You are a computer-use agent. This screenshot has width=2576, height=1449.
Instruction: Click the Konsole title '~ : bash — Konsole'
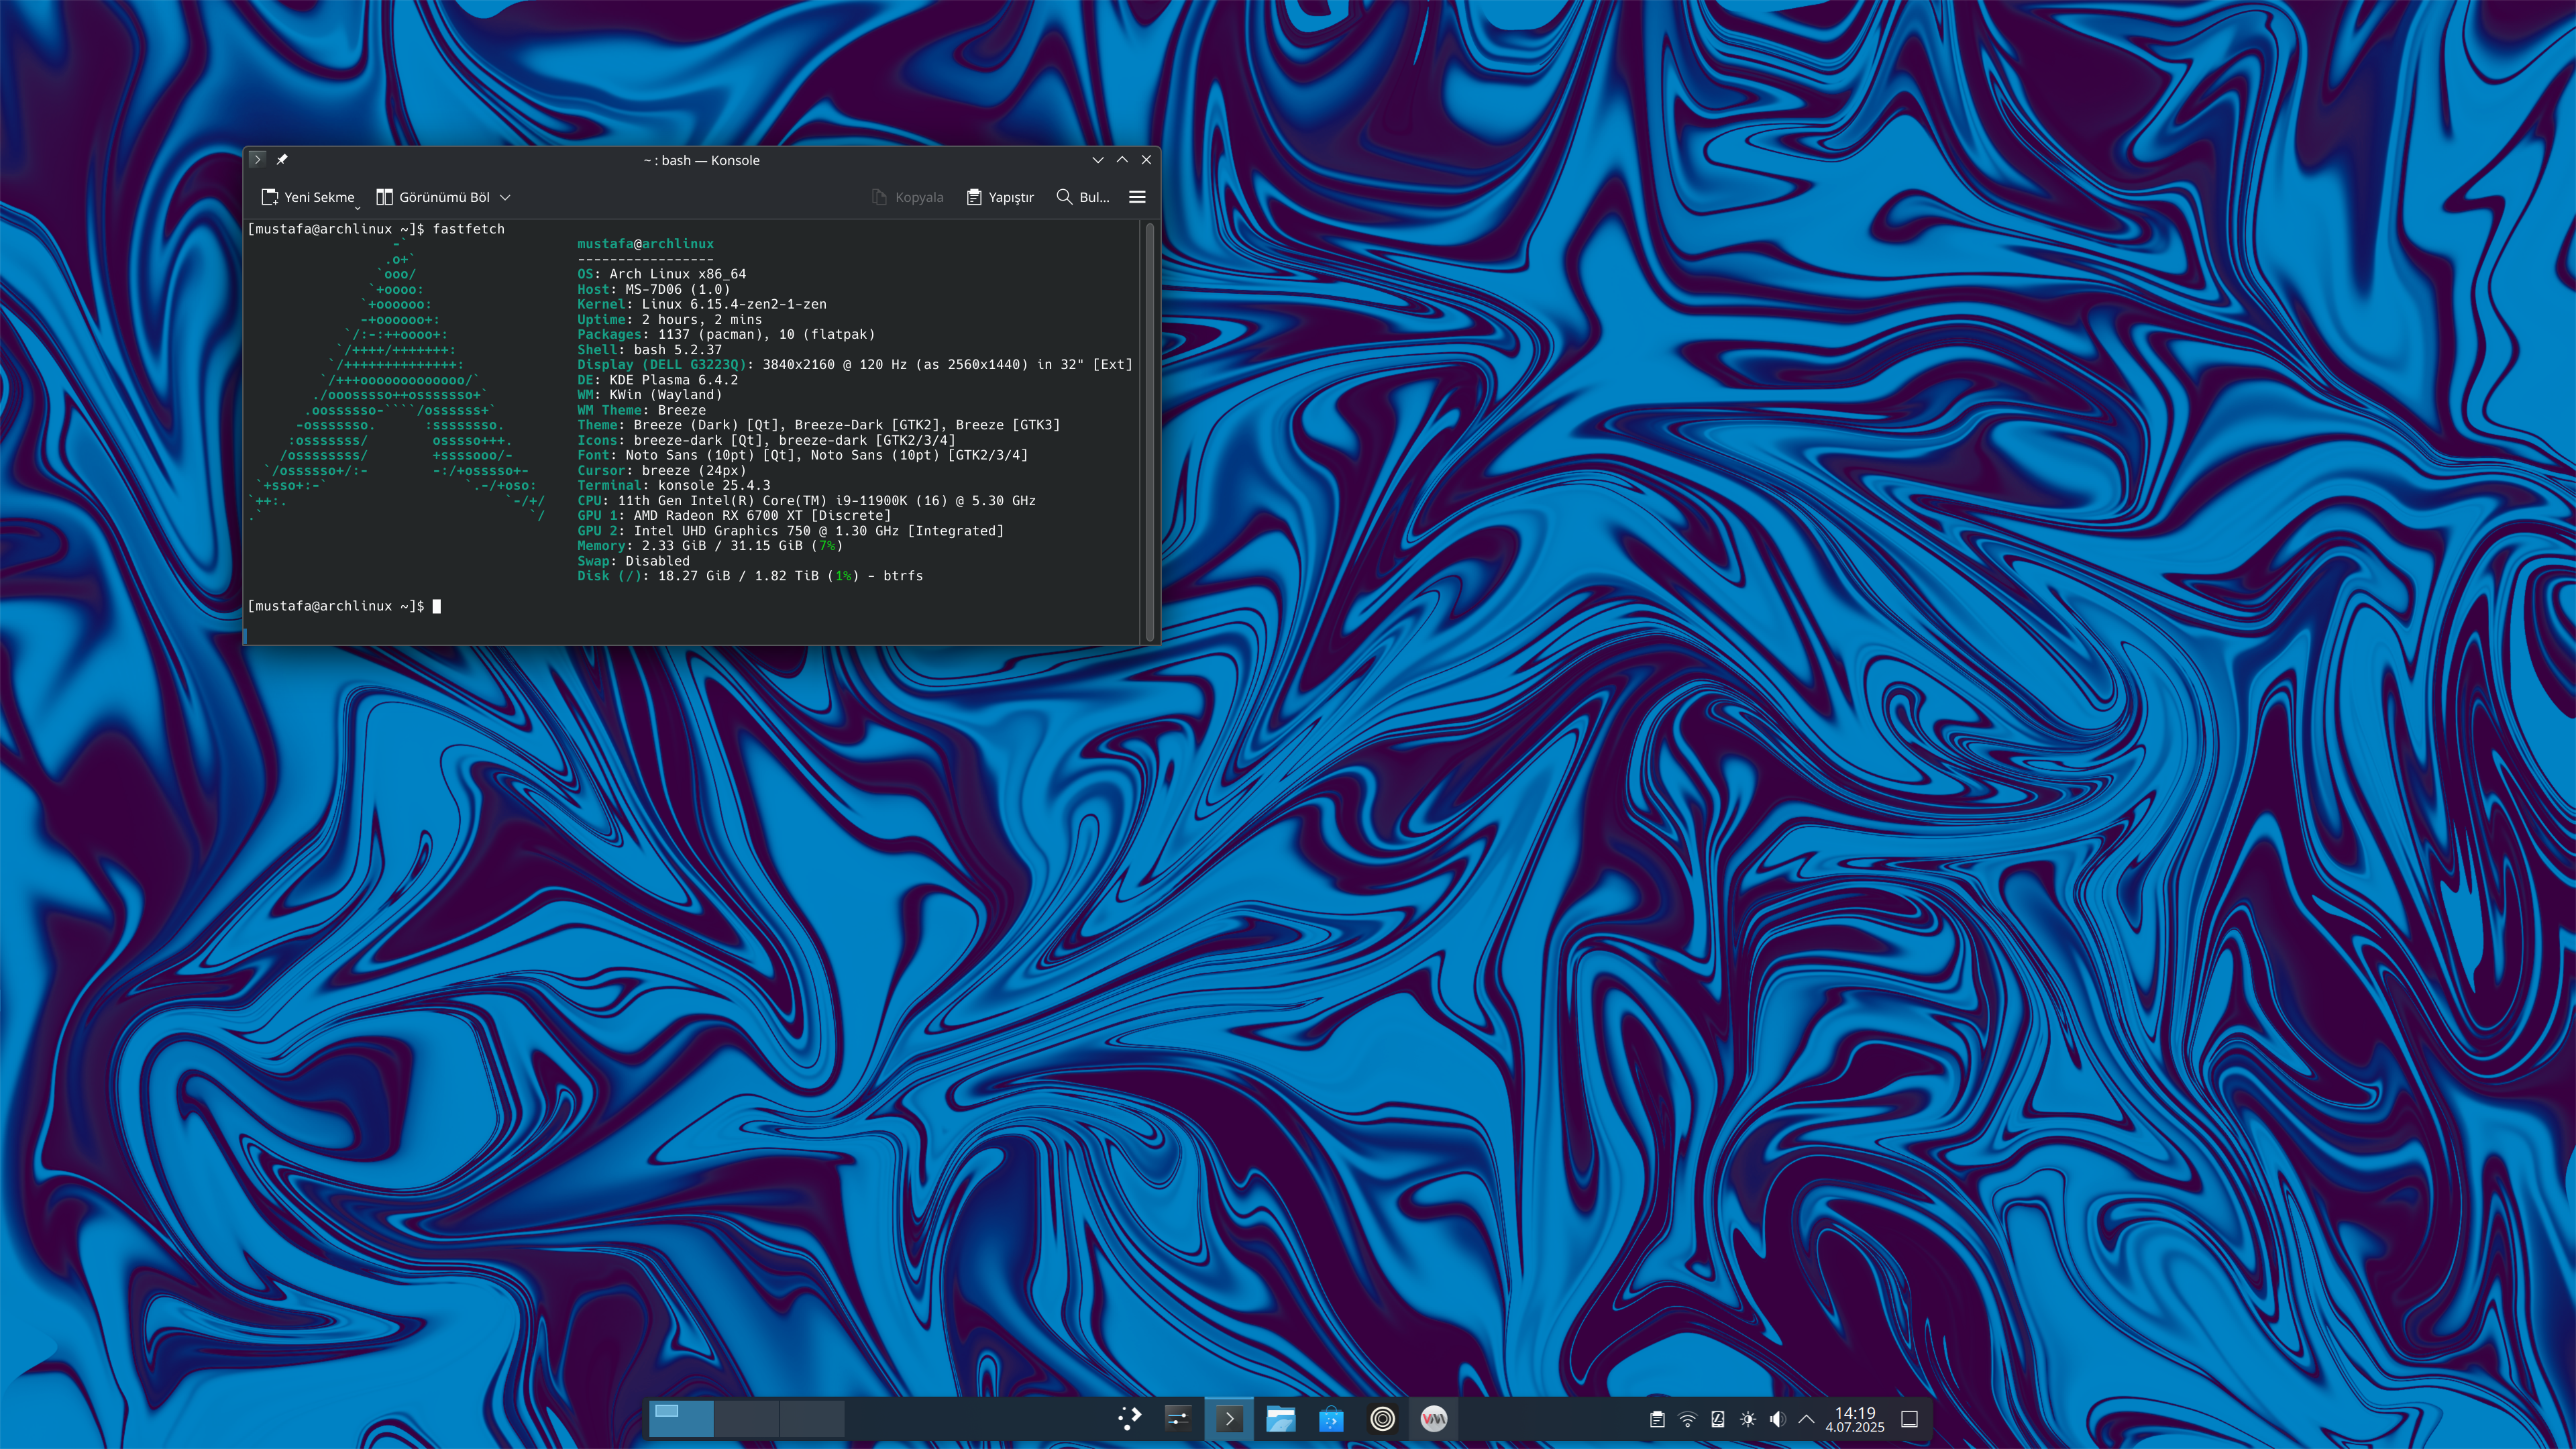(x=701, y=160)
